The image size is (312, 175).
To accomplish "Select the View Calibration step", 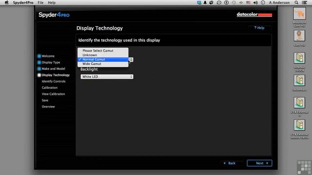I will pyautogui.click(x=53, y=94).
